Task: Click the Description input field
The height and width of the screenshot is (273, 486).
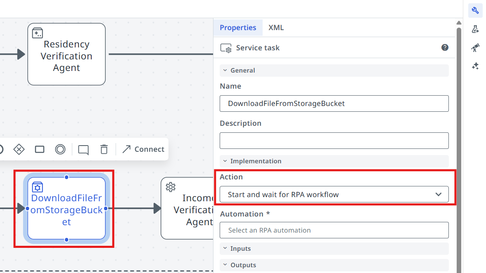Action: 334,141
